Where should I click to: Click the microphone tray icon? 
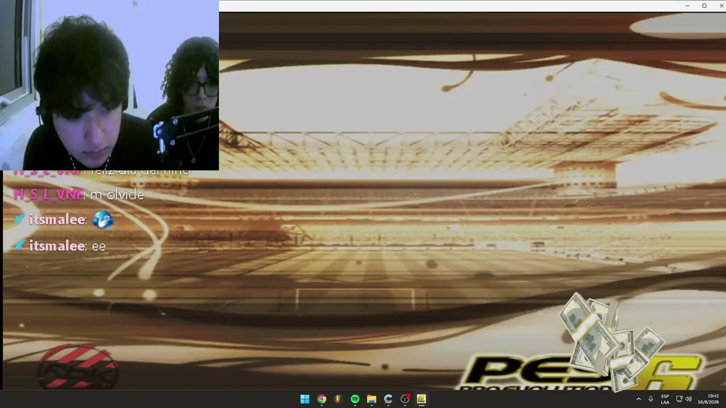coord(651,399)
